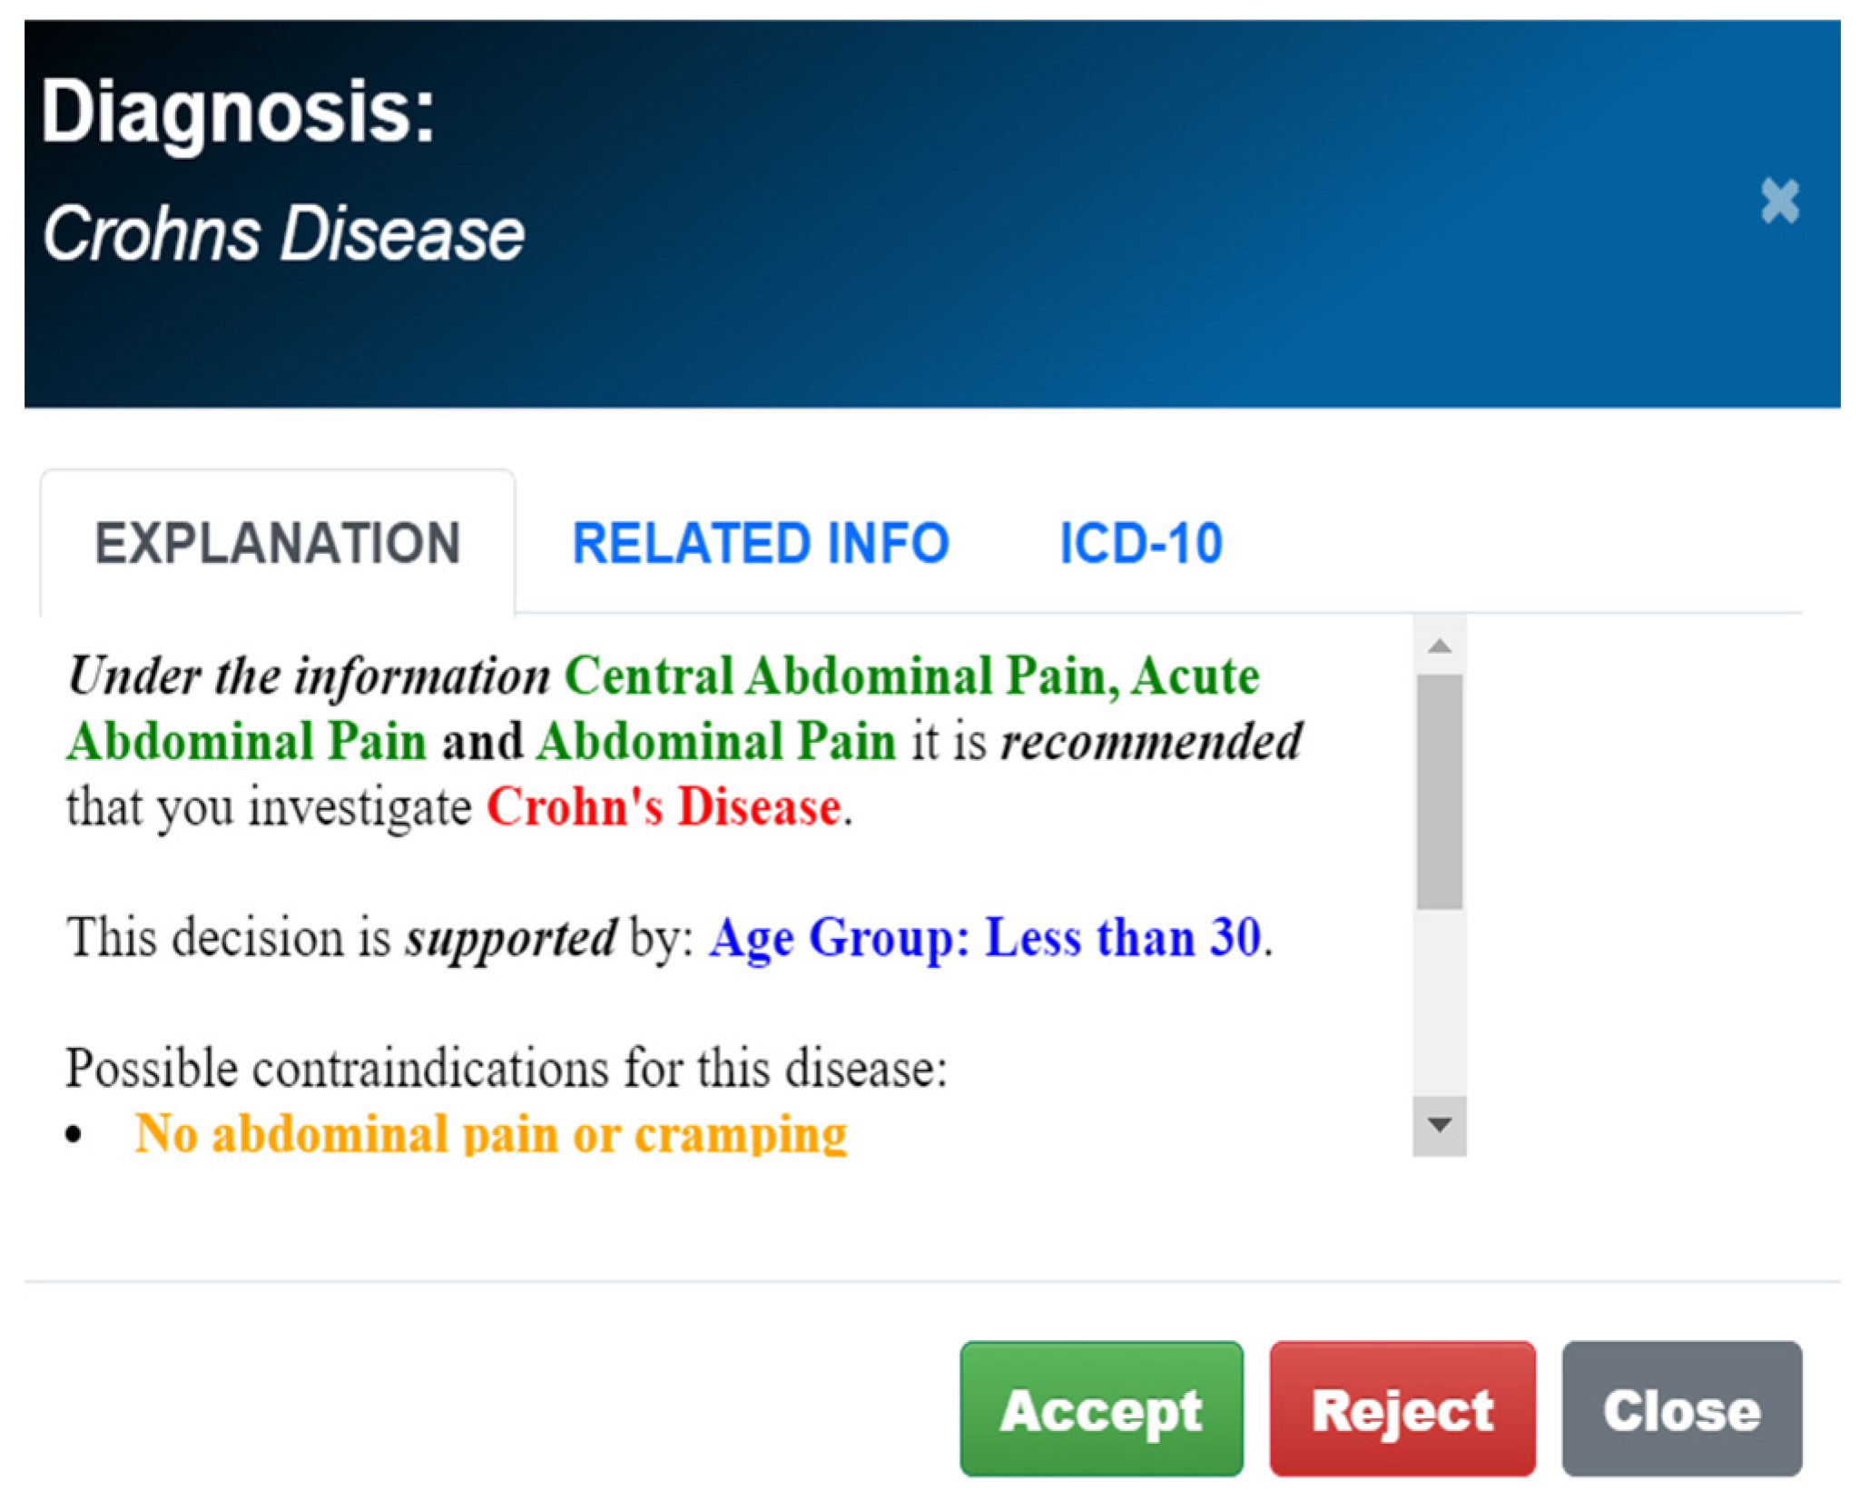Open the ICD-10 tab

[x=1140, y=543]
